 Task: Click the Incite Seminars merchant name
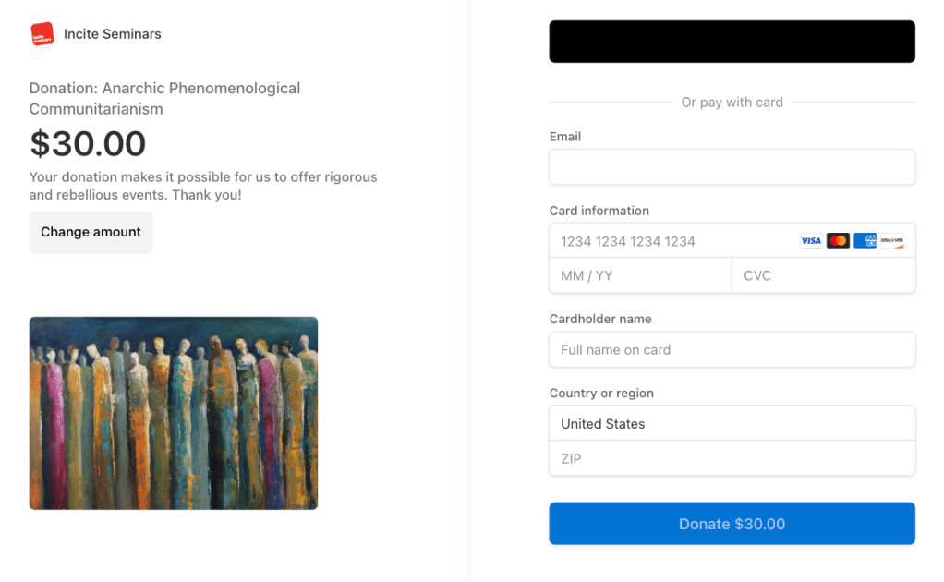(x=113, y=34)
